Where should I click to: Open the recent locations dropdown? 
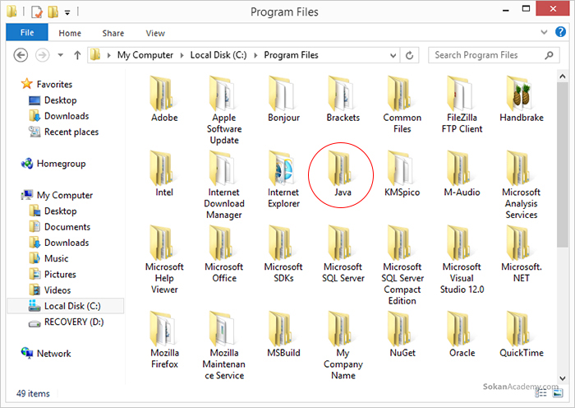click(61, 55)
